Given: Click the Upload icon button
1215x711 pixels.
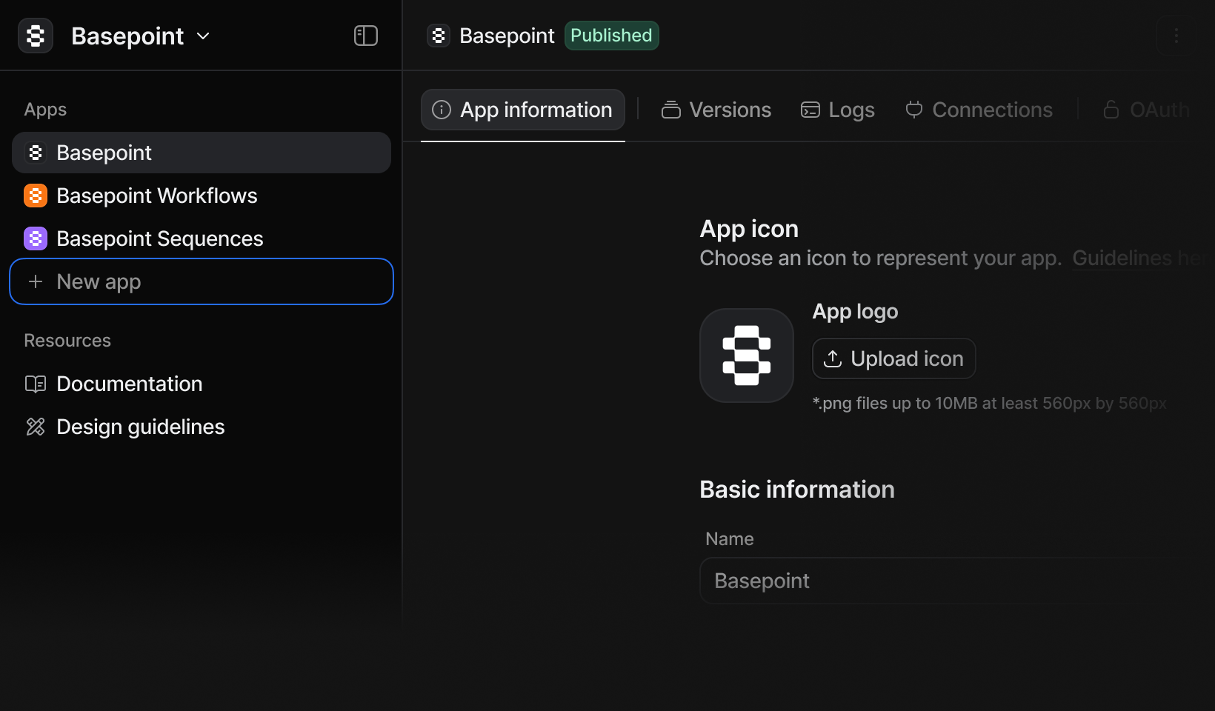Looking at the screenshot, I should [894, 358].
